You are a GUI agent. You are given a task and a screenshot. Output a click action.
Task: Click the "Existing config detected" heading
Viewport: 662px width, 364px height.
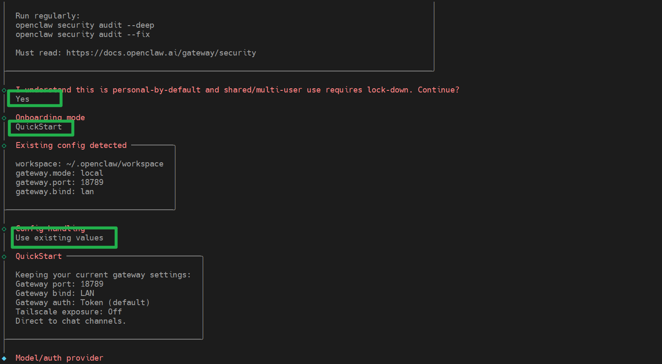71,145
